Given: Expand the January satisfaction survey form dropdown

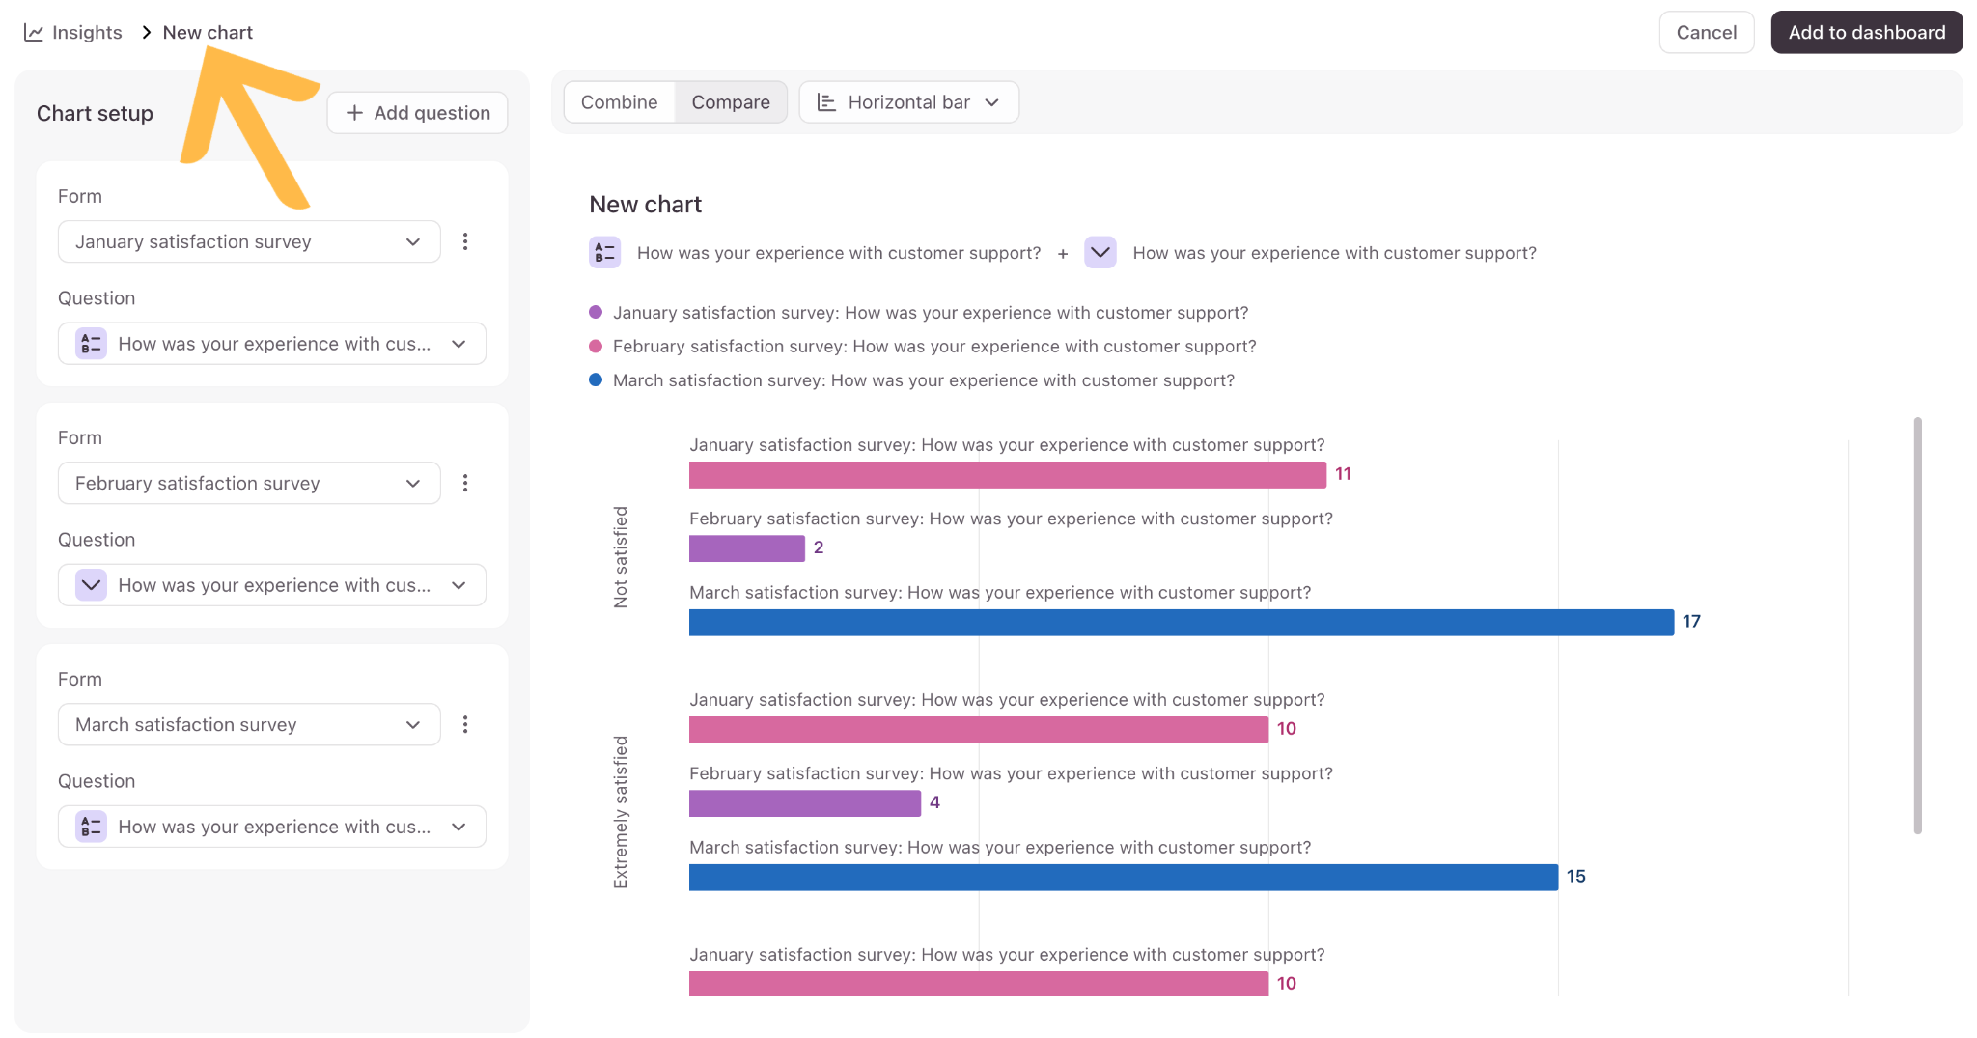Looking at the screenshot, I should [x=249, y=241].
